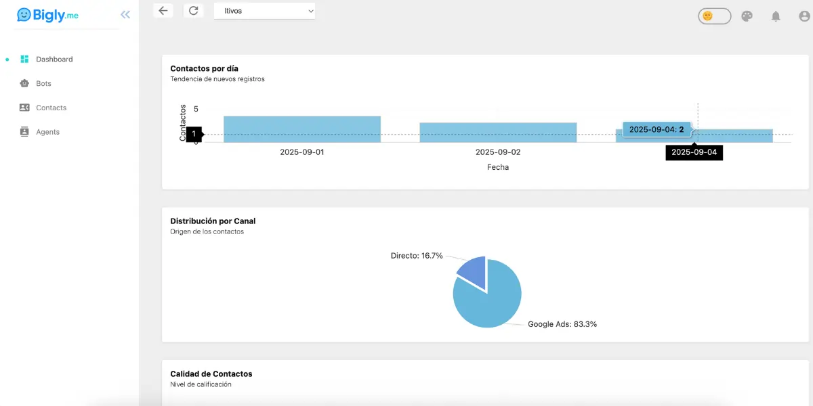Open the Agents page

(x=47, y=132)
